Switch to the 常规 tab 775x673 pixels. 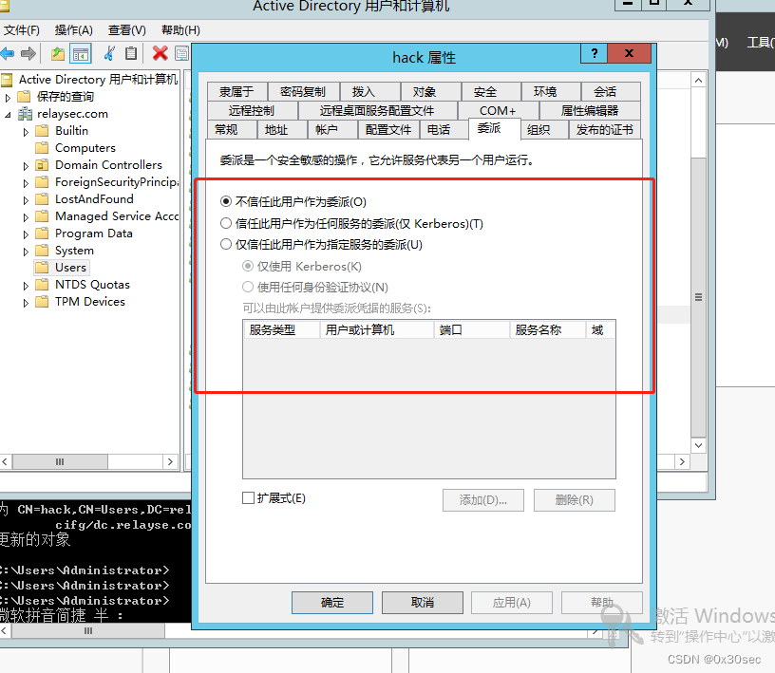tap(232, 129)
